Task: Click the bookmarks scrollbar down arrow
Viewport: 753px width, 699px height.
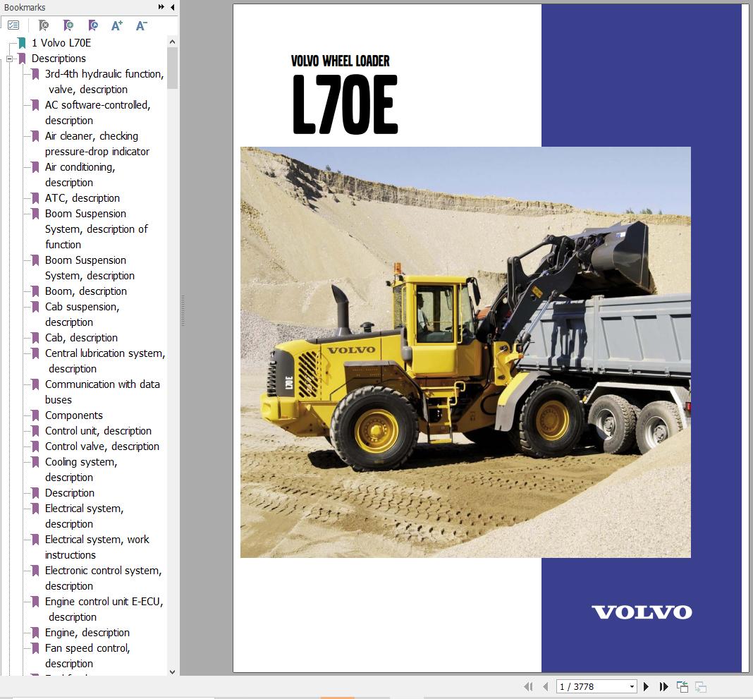Action: pos(173,671)
